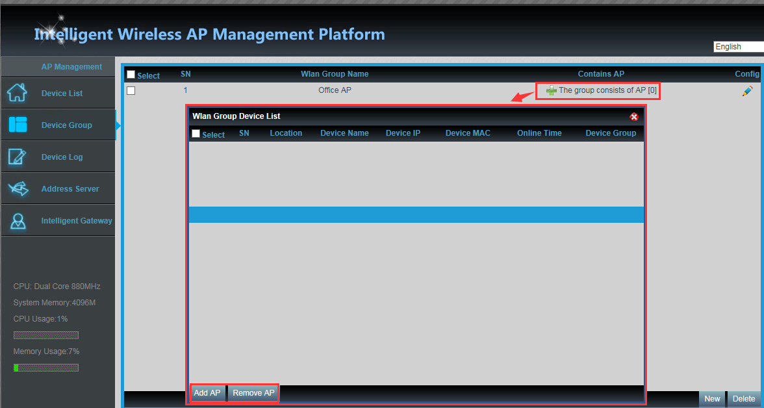Click the Device Log notepad icon

pyautogui.click(x=18, y=157)
